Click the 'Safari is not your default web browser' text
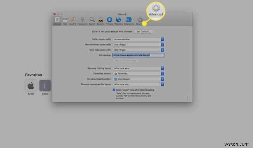 click(x=112, y=32)
